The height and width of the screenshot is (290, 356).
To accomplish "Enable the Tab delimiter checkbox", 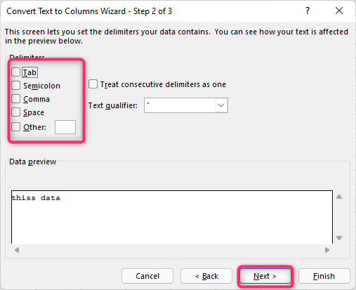I will [16, 72].
